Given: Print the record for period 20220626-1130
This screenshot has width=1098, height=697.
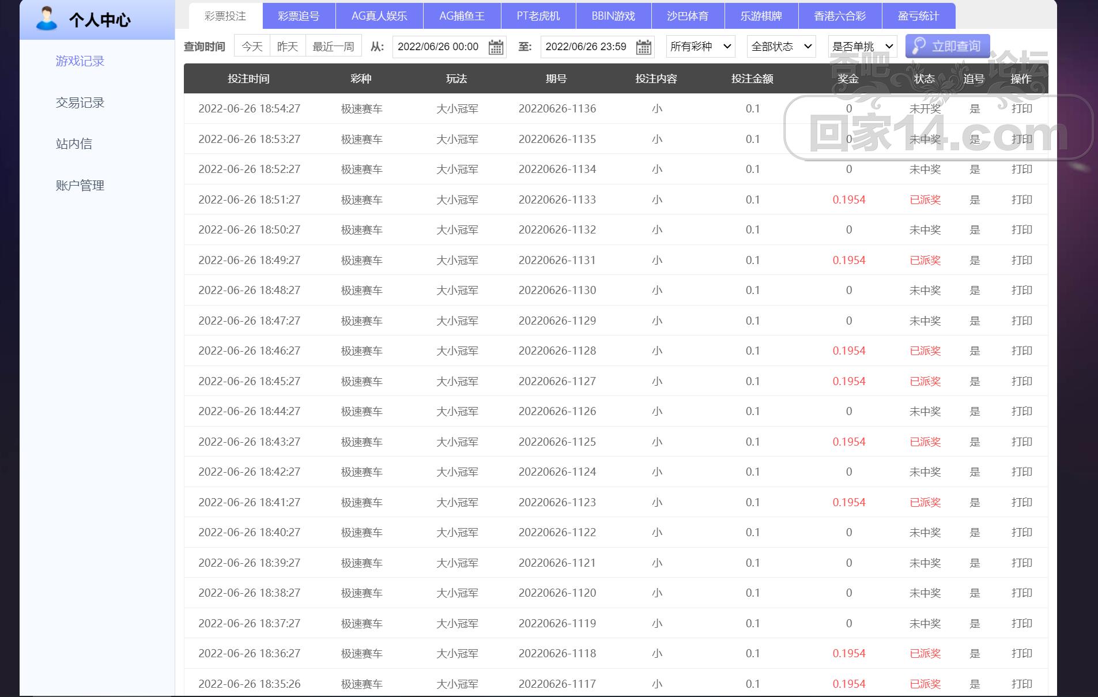Looking at the screenshot, I should click(1021, 290).
